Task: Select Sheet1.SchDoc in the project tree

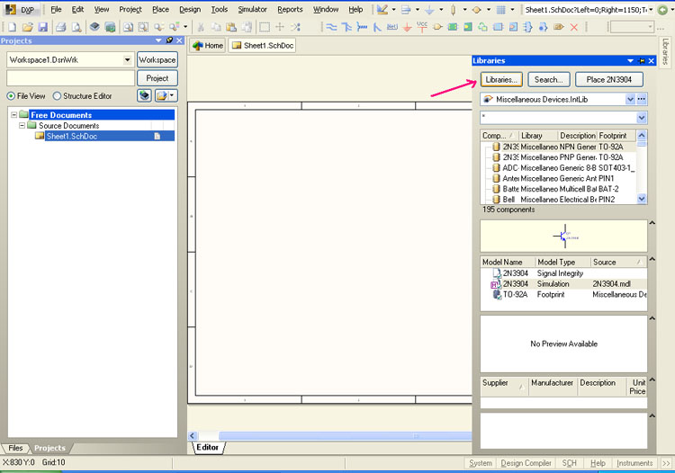Action: [71, 136]
